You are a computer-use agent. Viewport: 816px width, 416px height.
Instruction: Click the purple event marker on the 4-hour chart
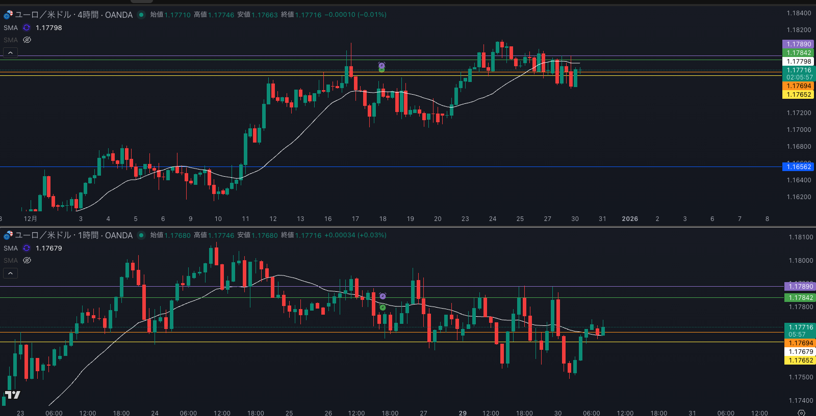pos(381,65)
